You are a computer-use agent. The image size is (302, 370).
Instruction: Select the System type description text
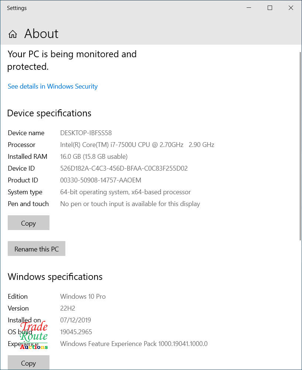pyautogui.click(x=126, y=192)
